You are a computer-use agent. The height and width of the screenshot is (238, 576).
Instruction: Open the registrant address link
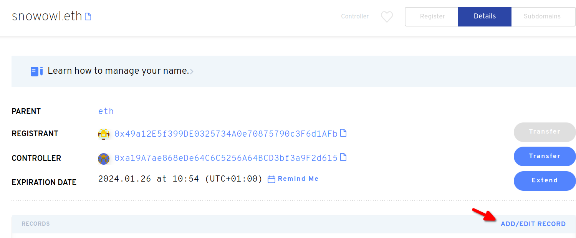(x=226, y=134)
